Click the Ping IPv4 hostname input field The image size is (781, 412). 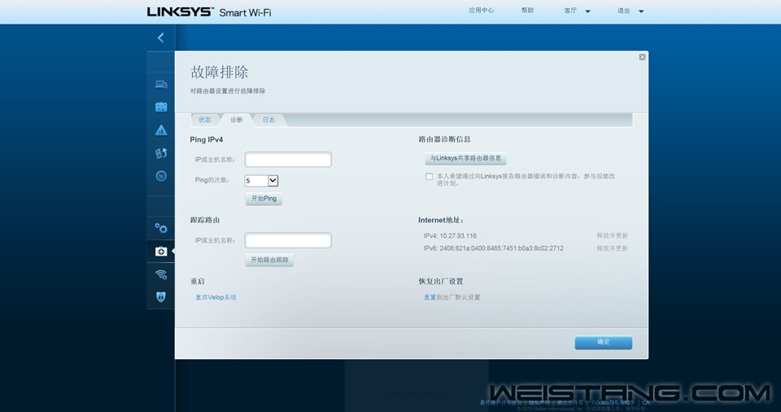click(288, 160)
